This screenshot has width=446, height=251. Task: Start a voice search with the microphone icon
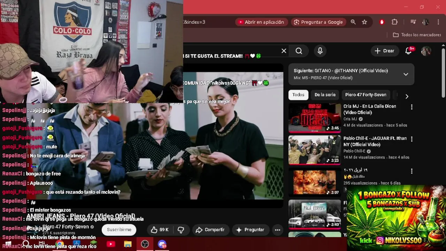tap(320, 51)
